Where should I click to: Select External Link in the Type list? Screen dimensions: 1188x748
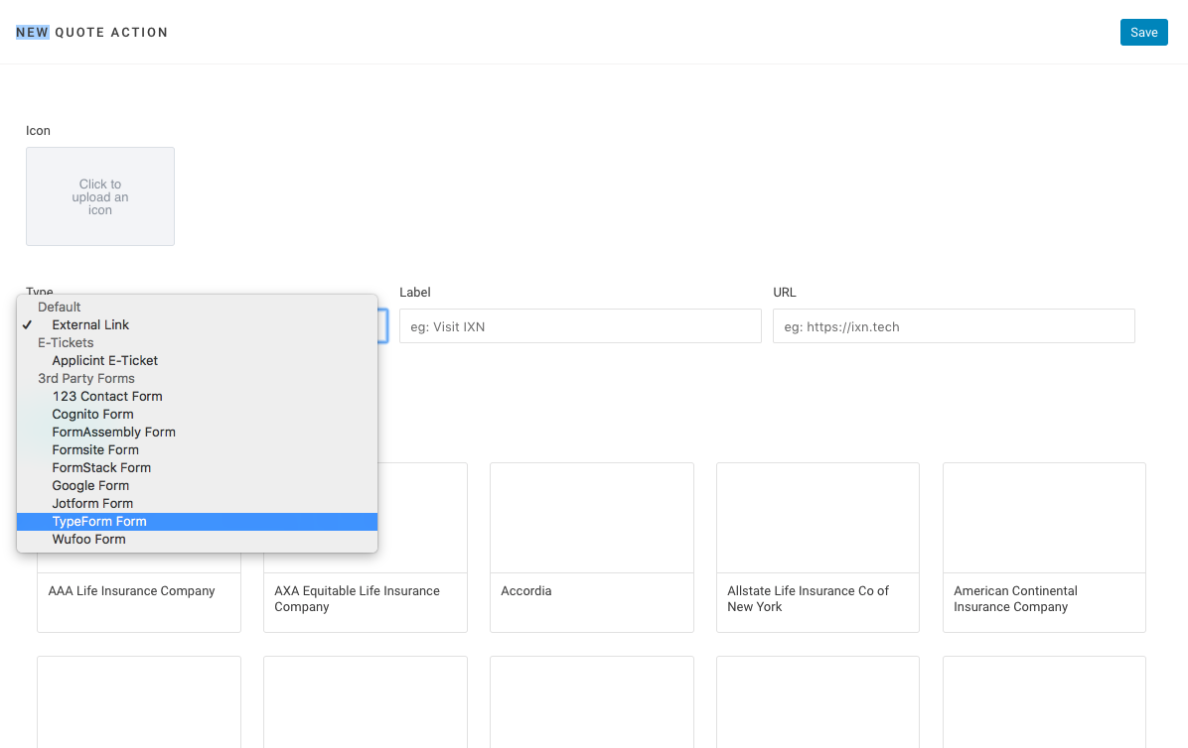197,325
